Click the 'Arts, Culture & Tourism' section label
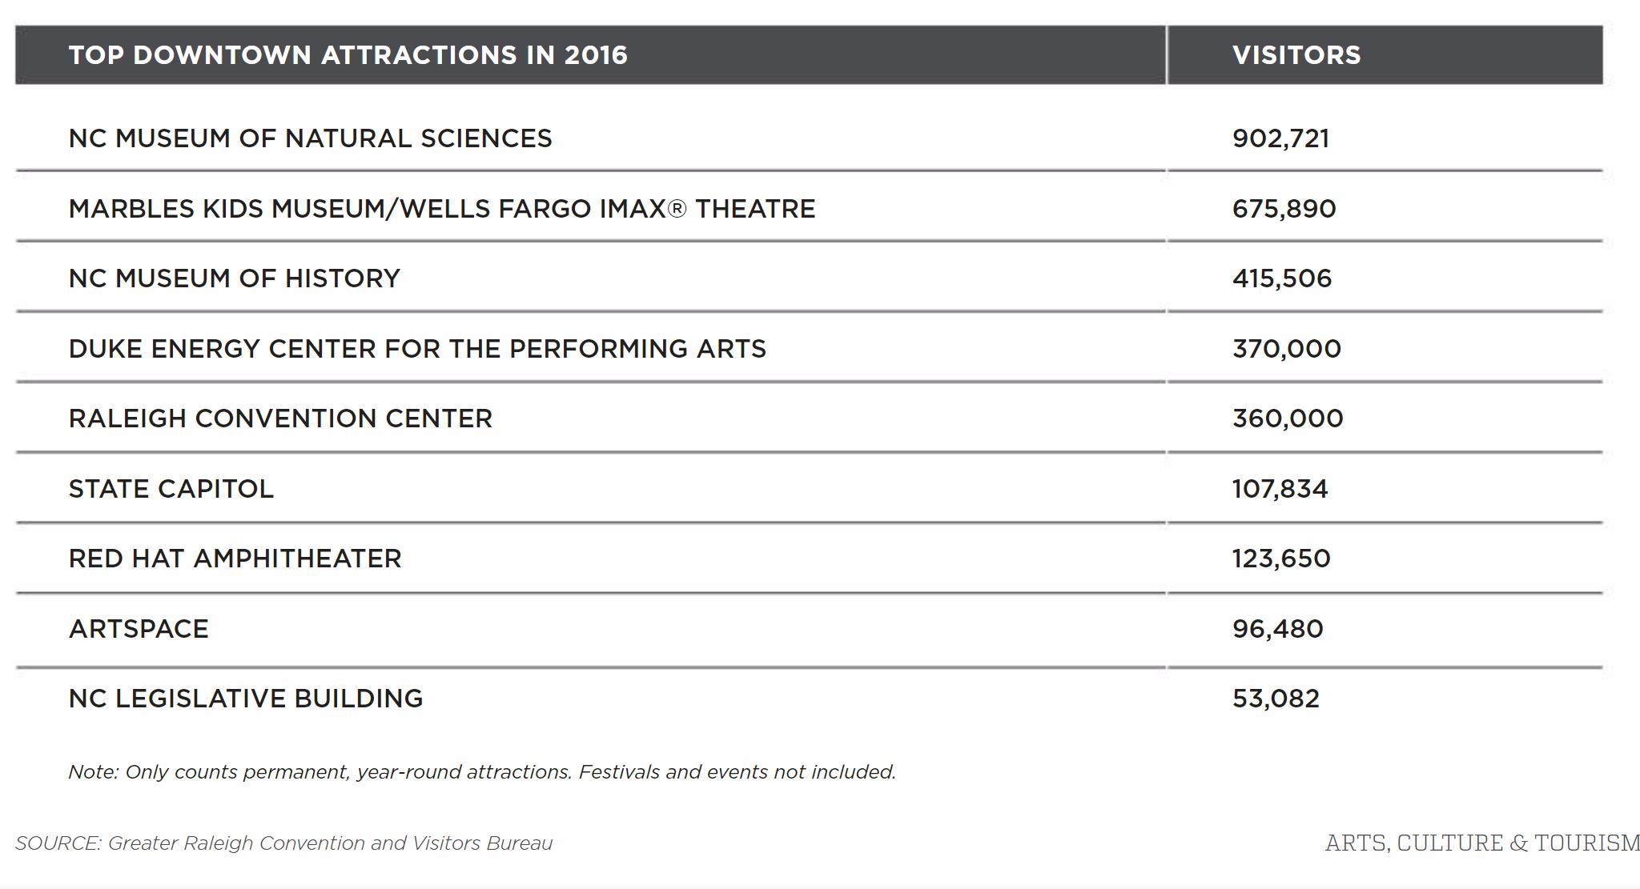Screen dimensions: 1640x889 1481,843
